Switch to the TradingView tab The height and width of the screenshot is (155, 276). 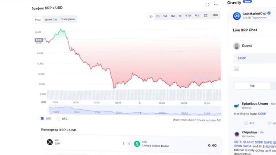68,19
